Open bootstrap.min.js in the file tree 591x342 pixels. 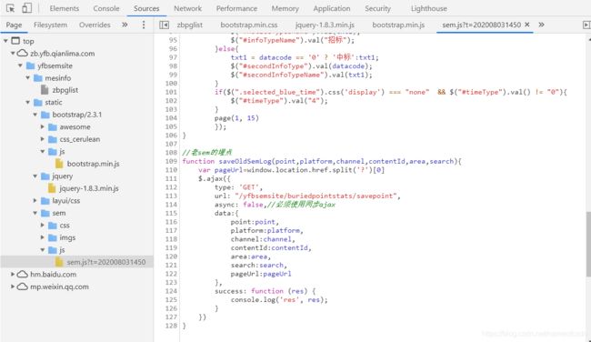coord(93,164)
